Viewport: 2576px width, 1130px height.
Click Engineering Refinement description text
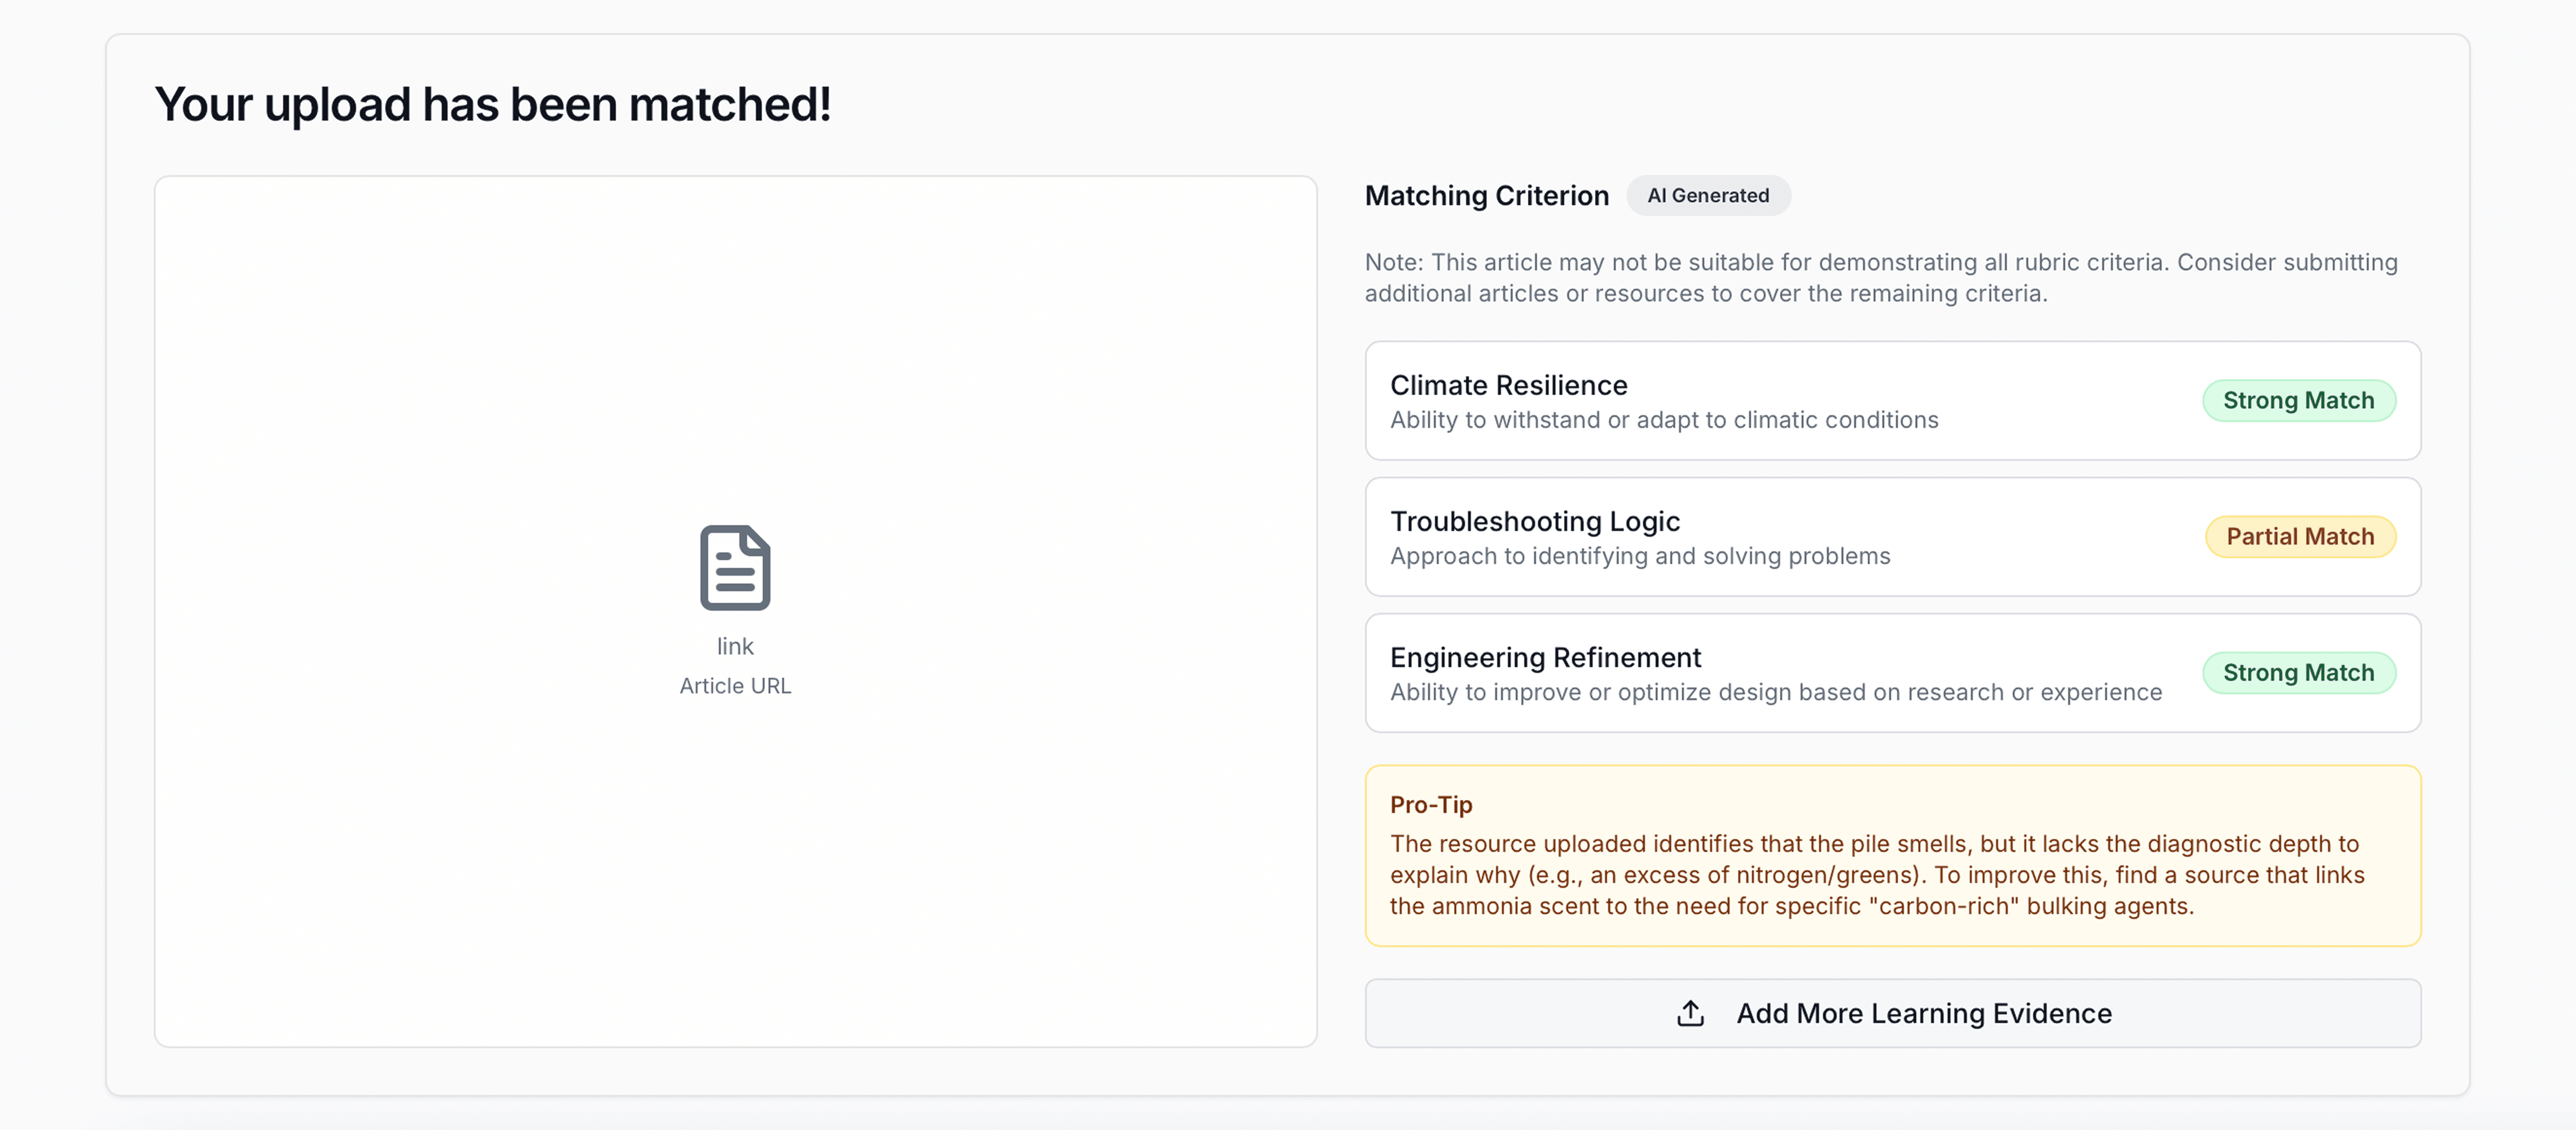[x=1775, y=692]
